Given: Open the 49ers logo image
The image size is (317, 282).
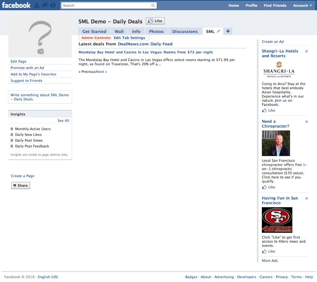Looking at the screenshot, I should coord(277,220).
